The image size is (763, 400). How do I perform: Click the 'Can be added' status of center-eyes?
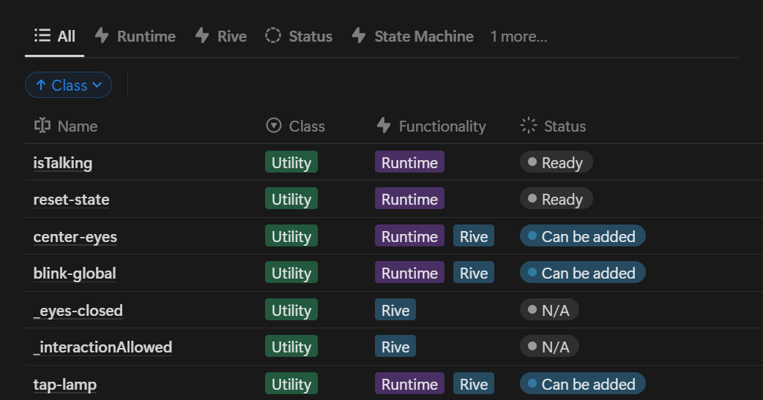tap(583, 236)
